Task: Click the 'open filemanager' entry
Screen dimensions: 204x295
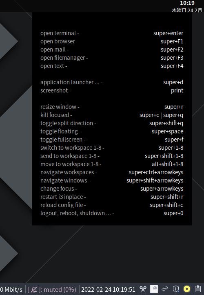Action: click(x=64, y=58)
